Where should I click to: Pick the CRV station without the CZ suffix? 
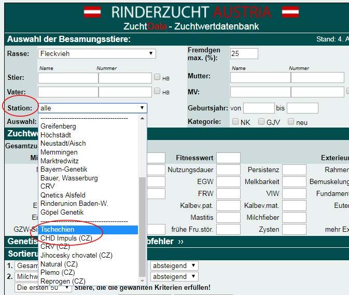click(88, 187)
